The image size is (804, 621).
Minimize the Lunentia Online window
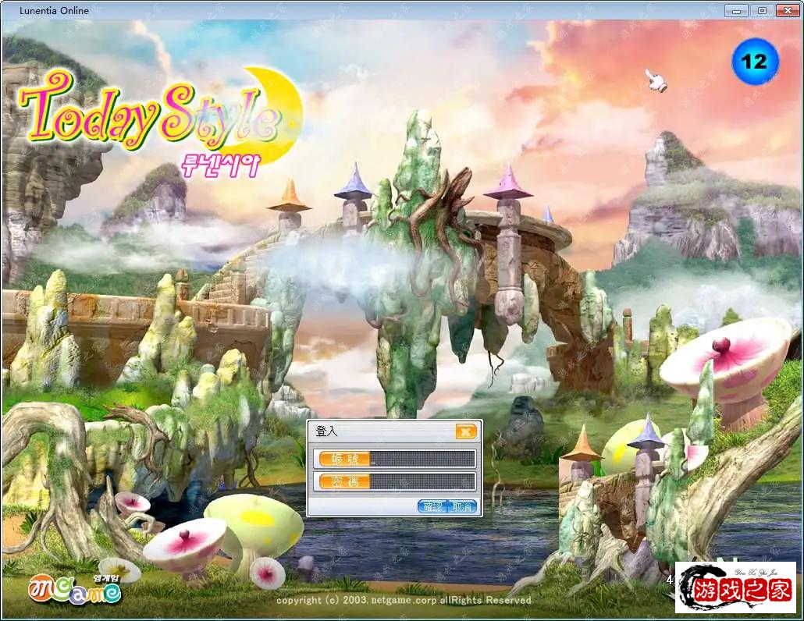click(x=735, y=10)
